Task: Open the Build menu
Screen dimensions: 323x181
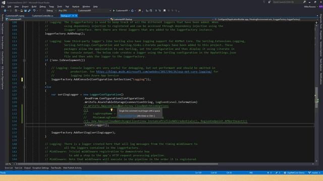Action: 34,7
